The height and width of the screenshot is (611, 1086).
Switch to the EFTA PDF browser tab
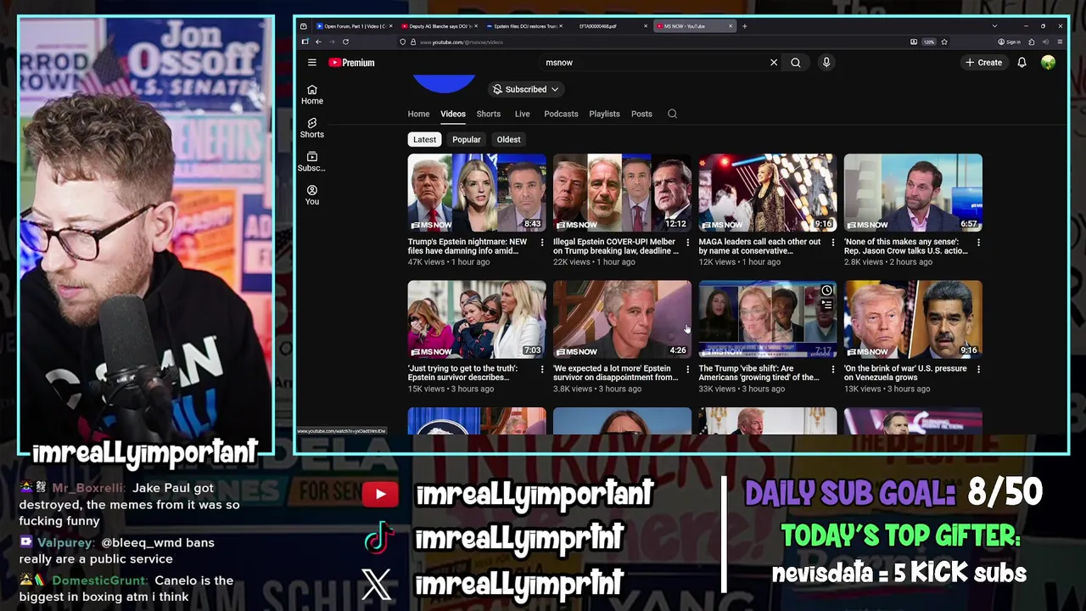pyautogui.click(x=608, y=26)
